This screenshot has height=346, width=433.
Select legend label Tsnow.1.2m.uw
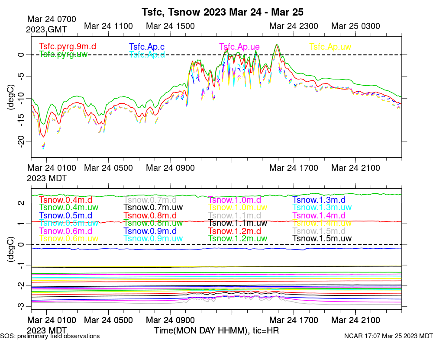(x=238, y=238)
